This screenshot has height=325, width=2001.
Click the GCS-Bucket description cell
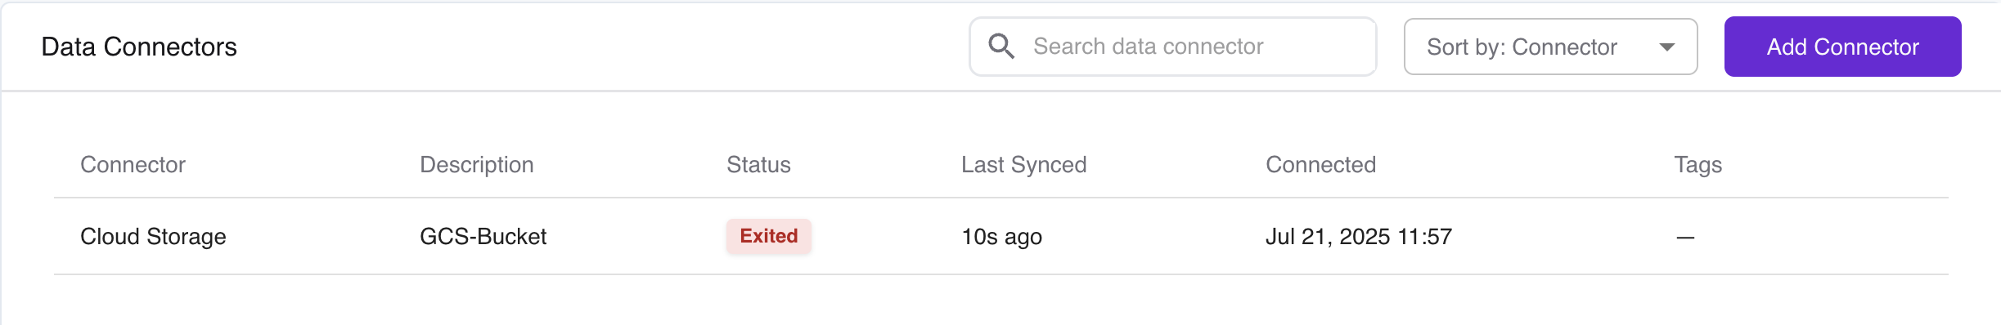coord(483,237)
